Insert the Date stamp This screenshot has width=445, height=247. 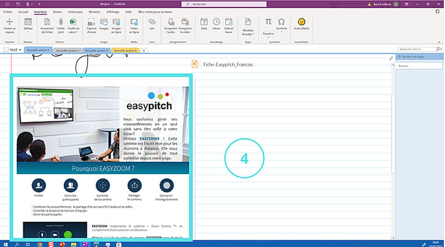pos(204,25)
